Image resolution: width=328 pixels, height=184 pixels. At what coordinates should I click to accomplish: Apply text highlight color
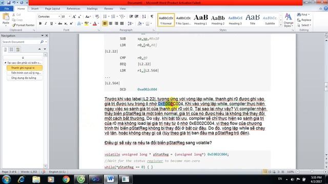tap(86, 24)
